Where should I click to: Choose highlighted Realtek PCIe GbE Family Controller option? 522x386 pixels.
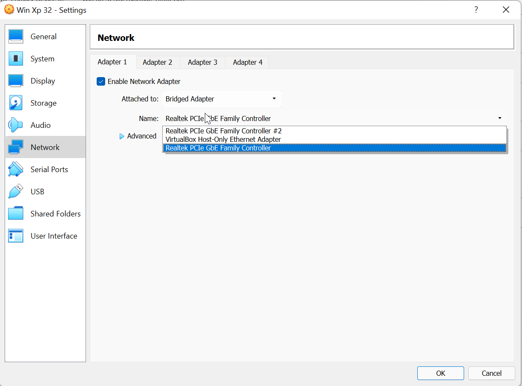click(x=335, y=148)
